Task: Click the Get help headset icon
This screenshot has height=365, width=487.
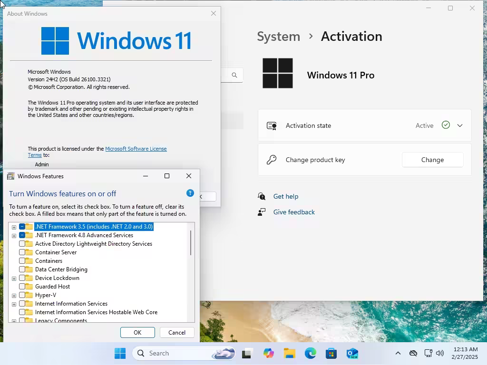Action: (262, 196)
